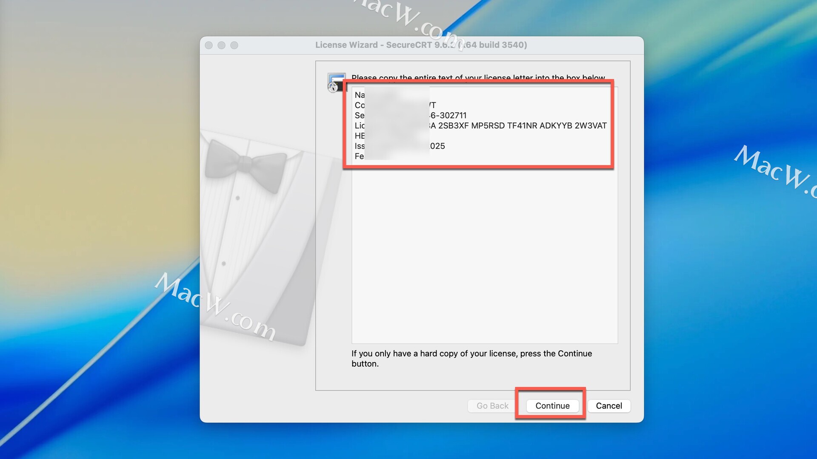Screen dimensions: 817x459
Task: Click the license key segment MP5RSD
Action: click(x=488, y=126)
